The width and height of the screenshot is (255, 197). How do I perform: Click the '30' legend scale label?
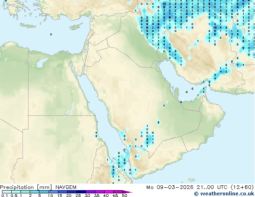87,195
